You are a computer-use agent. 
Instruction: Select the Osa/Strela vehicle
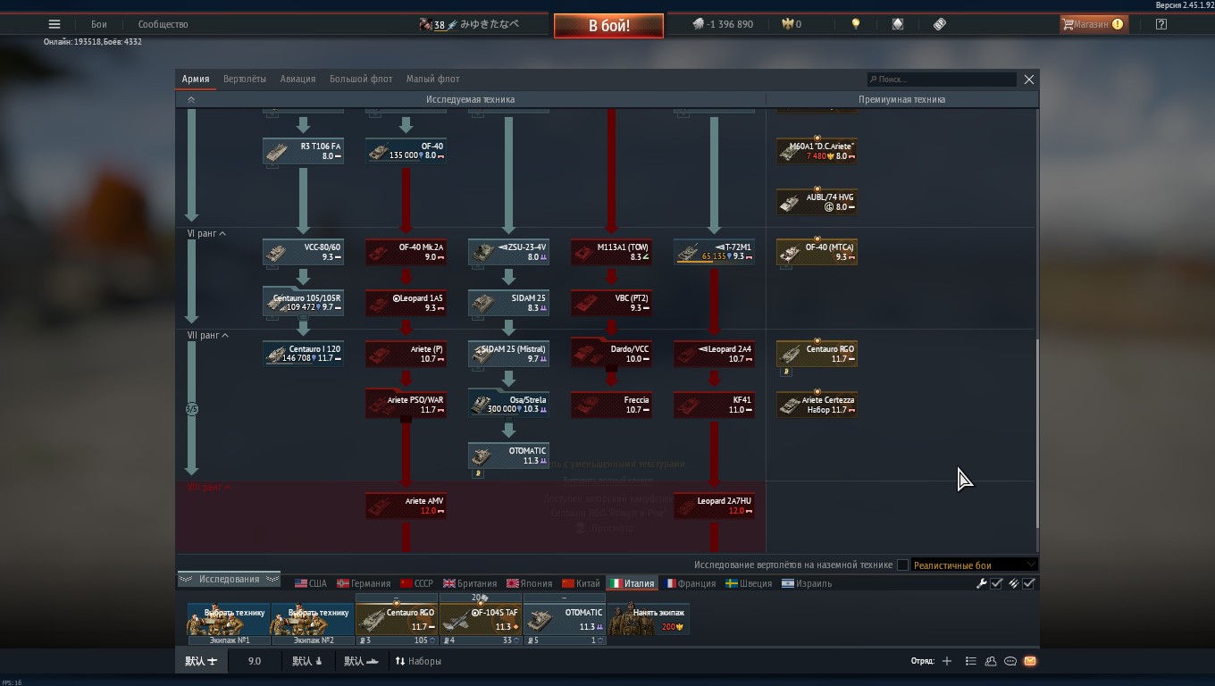click(508, 405)
